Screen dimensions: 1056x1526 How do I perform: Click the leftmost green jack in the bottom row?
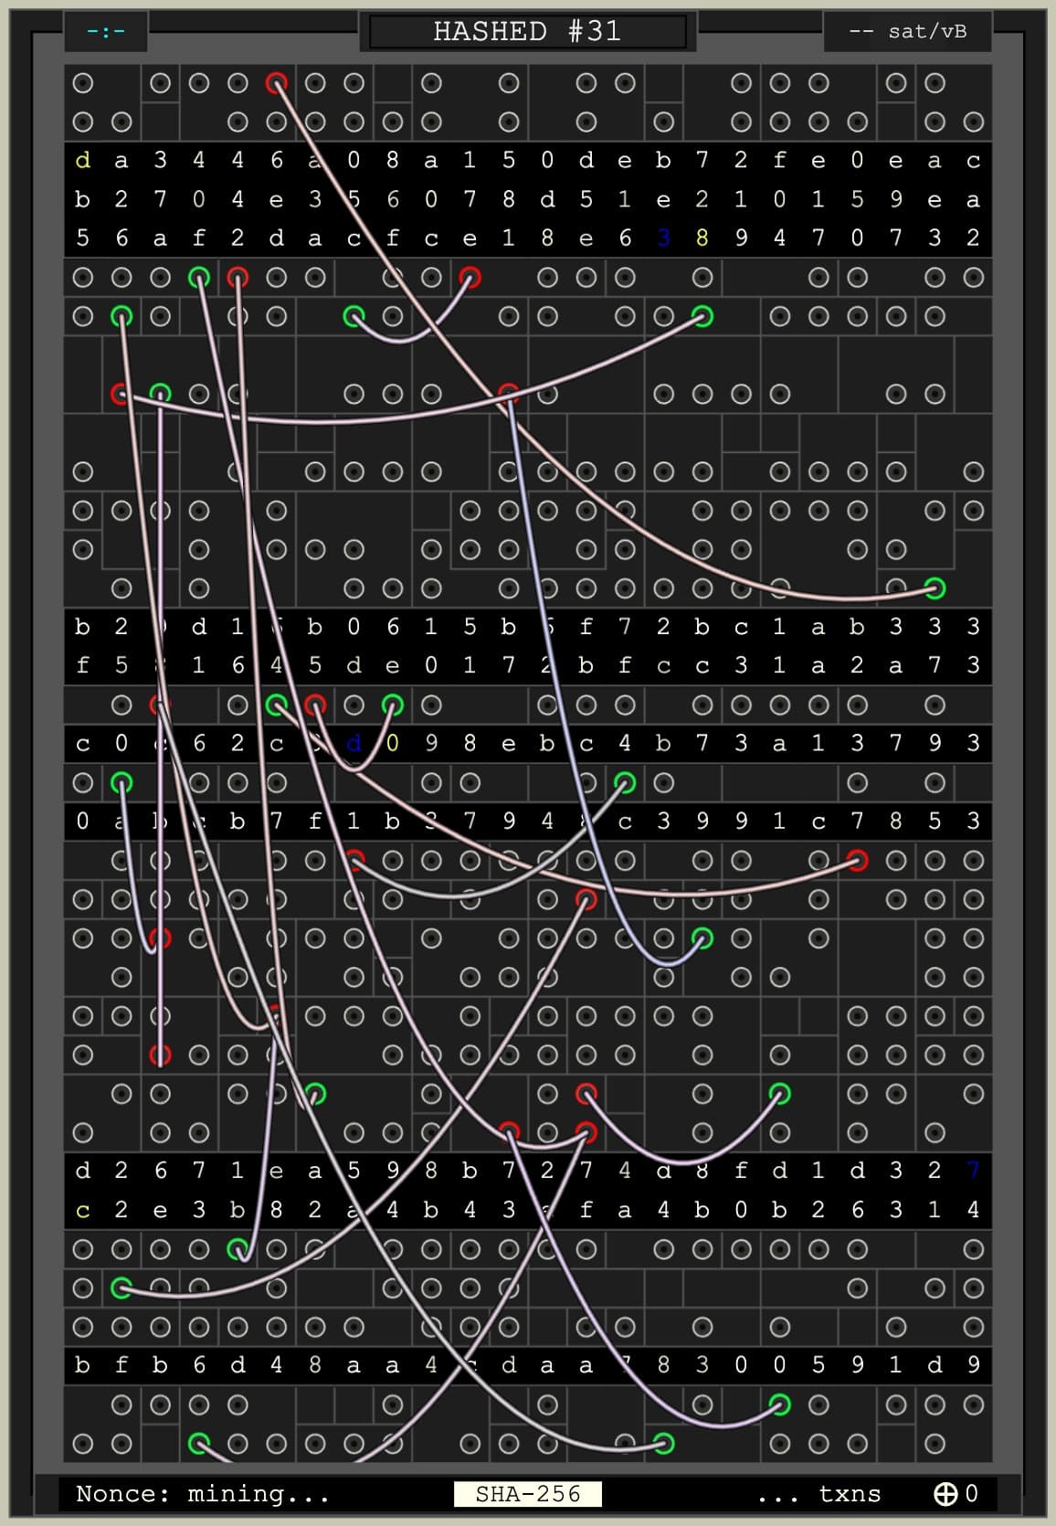(198, 1444)
